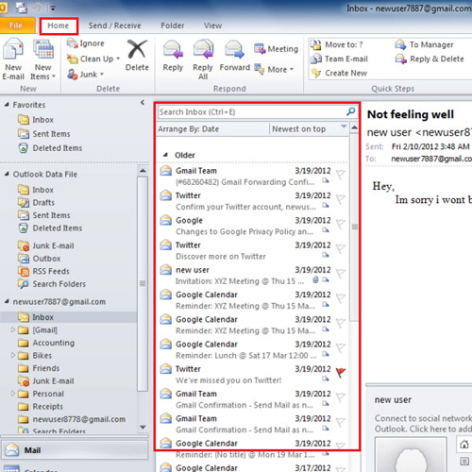Collapse the Outlook Data File tree
The width and height of the screenshot is (472, 472).
[x=7, y=174]
